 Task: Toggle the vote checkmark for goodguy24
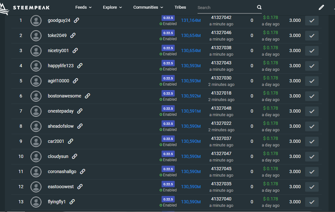pyautogui.click(x=312, y=21)
